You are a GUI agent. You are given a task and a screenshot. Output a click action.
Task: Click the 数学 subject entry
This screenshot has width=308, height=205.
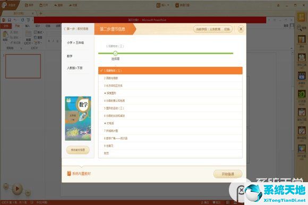click(70, 56)
